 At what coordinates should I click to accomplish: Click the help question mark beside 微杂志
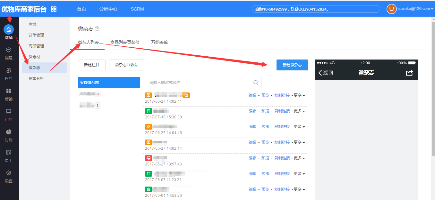pos(97,29)
